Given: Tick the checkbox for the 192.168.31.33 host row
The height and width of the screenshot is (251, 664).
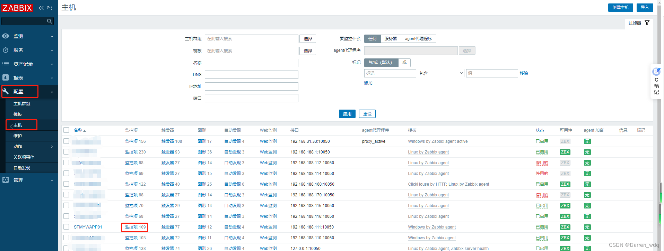Looking at the screenshot, I should 66,141.
